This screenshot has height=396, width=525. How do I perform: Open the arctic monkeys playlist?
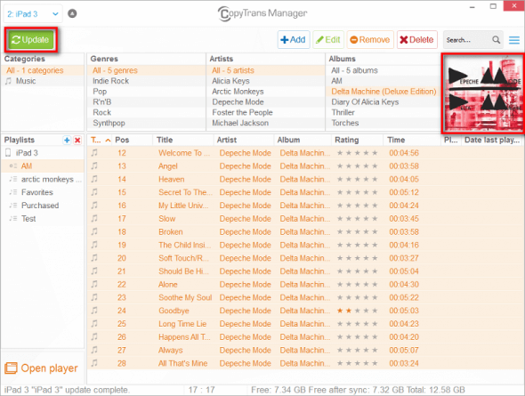coord(43,180)
